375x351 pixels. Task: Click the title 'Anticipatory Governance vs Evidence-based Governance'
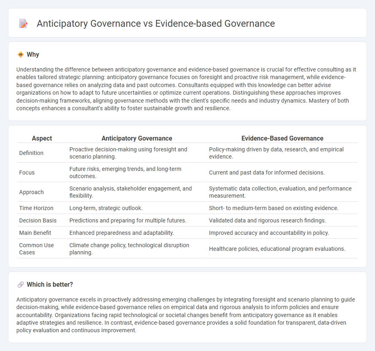click(156, 24)
